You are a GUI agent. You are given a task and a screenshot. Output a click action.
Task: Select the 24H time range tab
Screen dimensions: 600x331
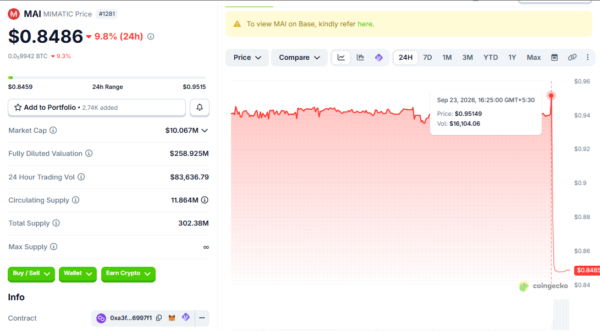tap(406, 57)
